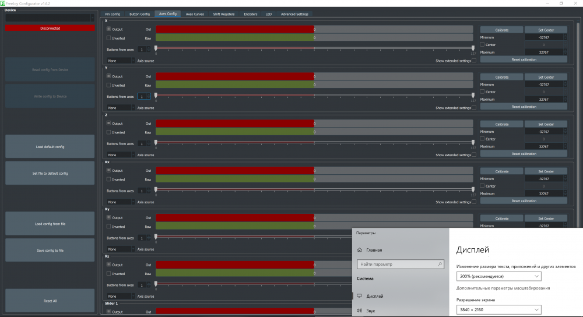
Task: Enable Inverted for Rz axis
Action: 108,273
